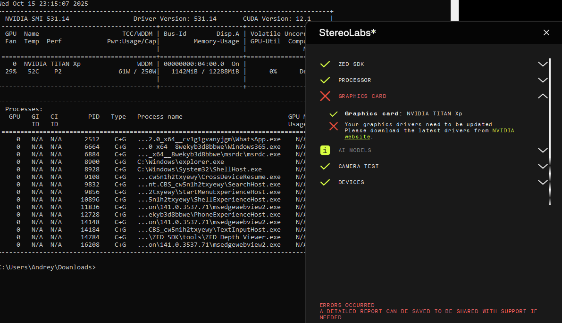Viewport: 562px width, 323px height.
Task: Expand the Devices section chevron
Action: (543, 182)
